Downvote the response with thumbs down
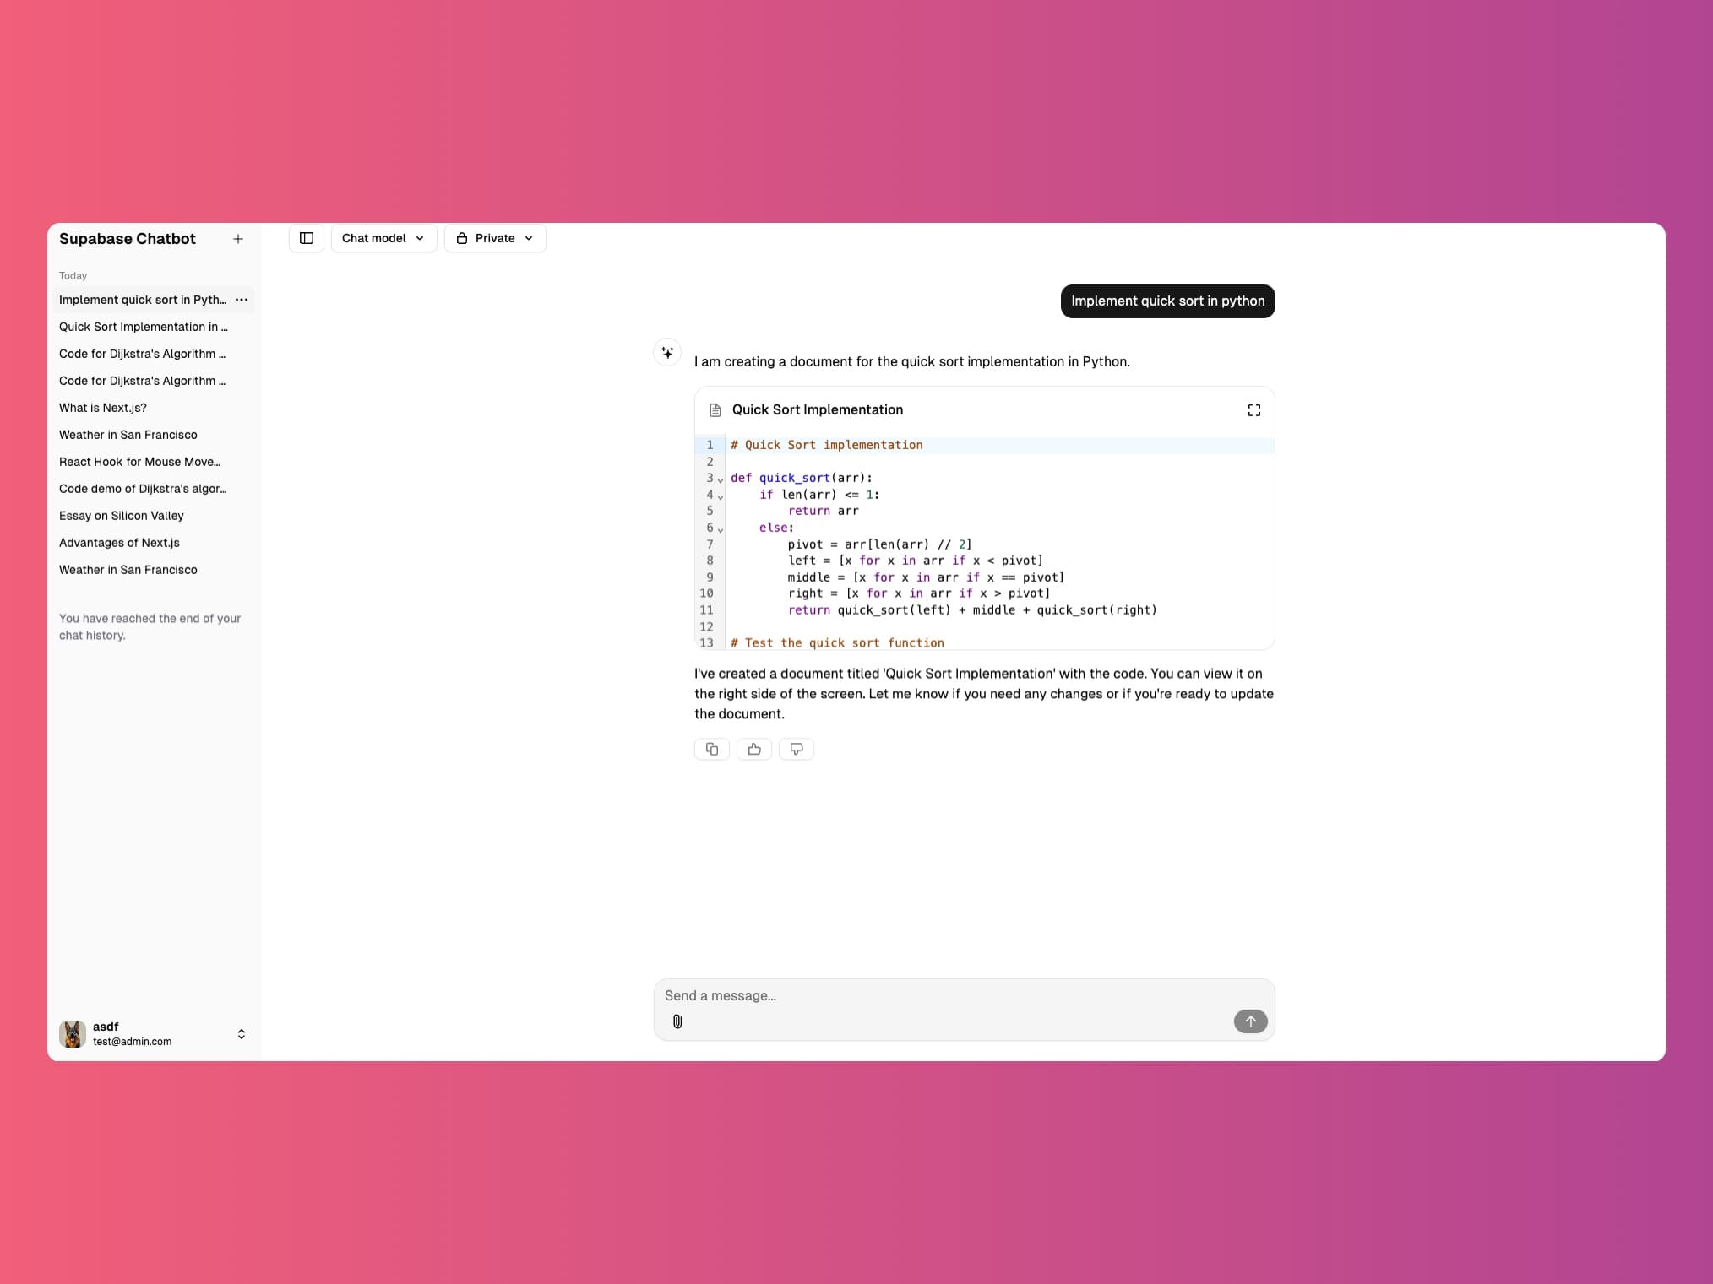The height and width of the screenshot is (1284, 1713). coord(796,749)
